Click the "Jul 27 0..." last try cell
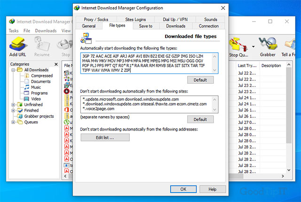301x202 pixels. click(x=247, y=123)
